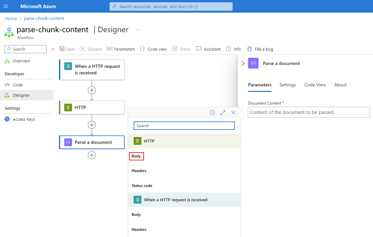
Task: Close the dynamic content popup
Action: coord(233,113)
